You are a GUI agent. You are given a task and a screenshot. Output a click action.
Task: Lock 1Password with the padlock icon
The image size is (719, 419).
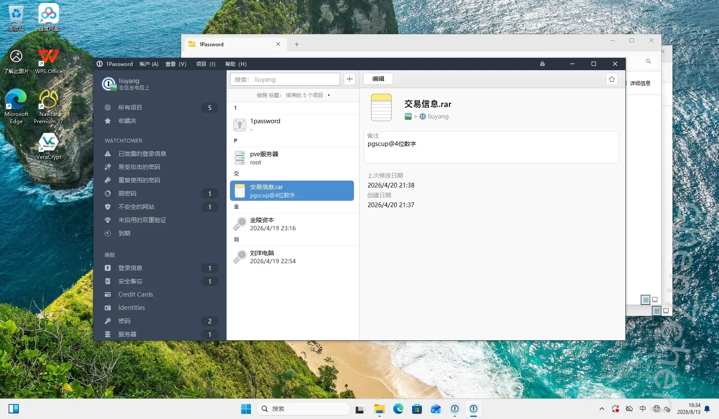tap(542, 64)
